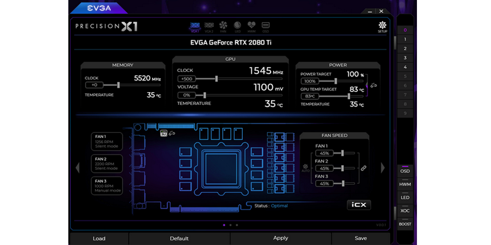The height and width of the screenshot is (245, 491).
Task: Open the LED section icon
Action: (x=237, y=27)
